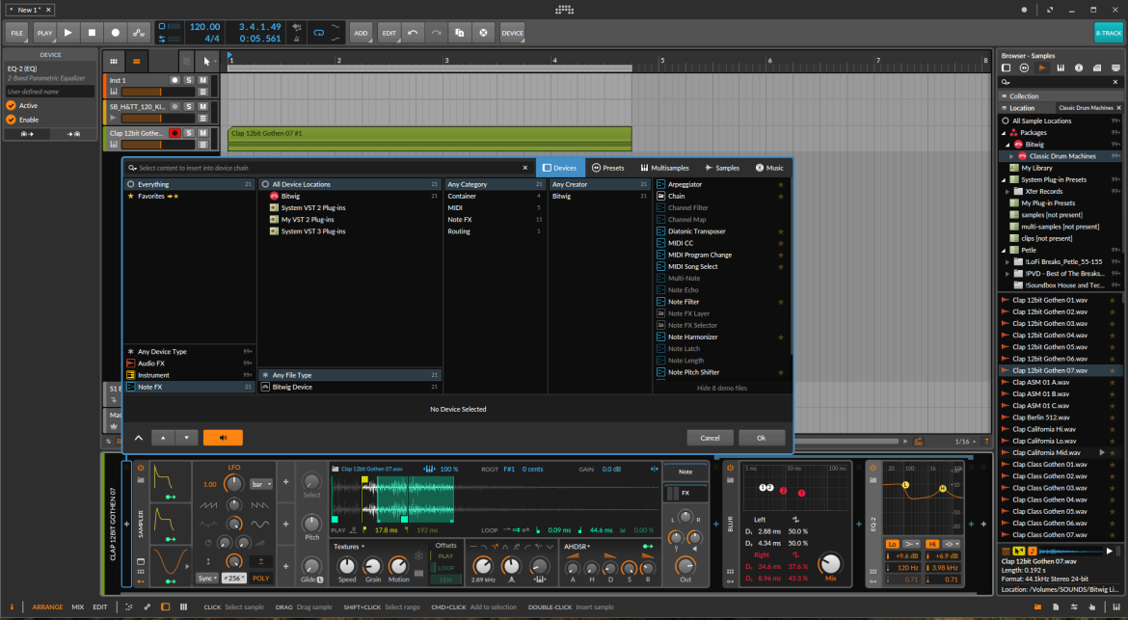The width and height of the screenshot is (1128, 620).
Task: Open the Multisamples browser icon in sidebar
Action: click(x=1061, y=67)
